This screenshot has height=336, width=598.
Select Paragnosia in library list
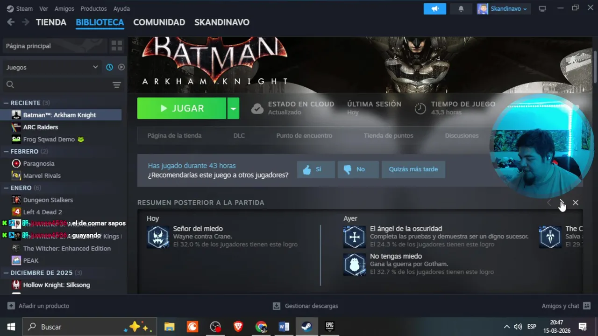(62, 163)
